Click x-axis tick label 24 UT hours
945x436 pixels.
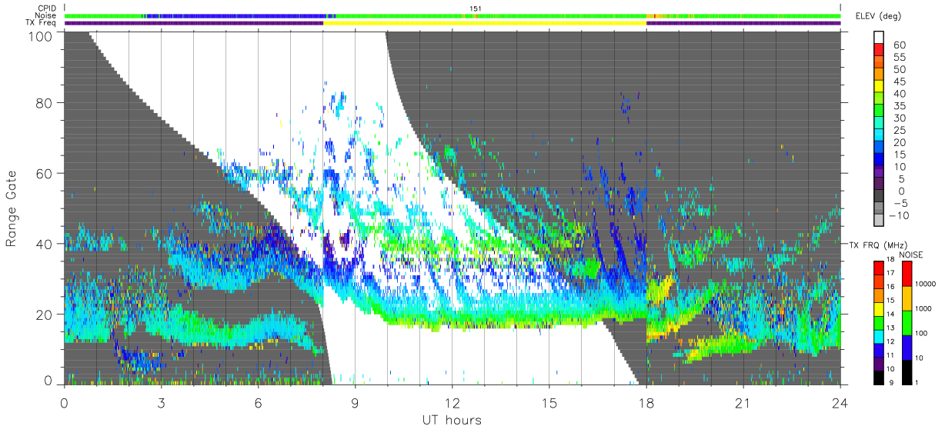(x=840, y=403)
